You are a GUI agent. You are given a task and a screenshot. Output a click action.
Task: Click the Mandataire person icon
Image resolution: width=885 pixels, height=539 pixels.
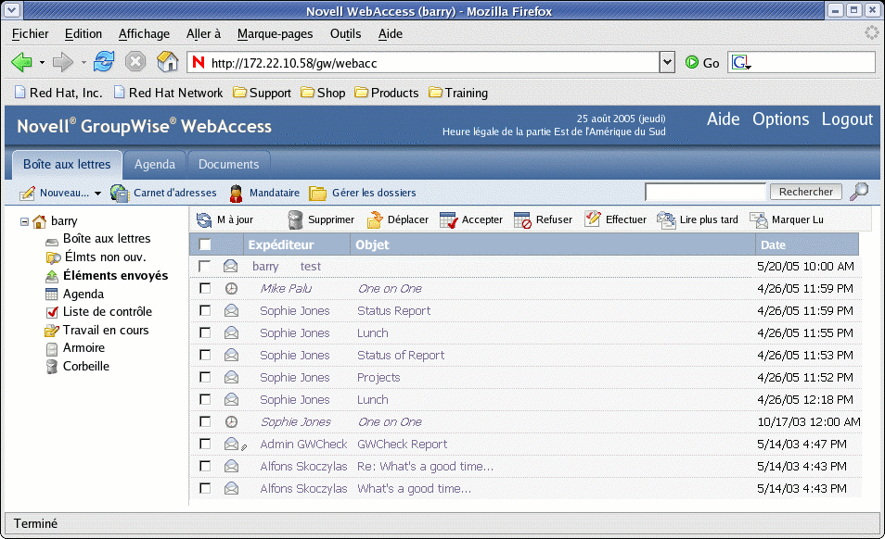coord(236,194)
